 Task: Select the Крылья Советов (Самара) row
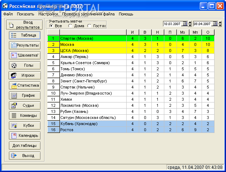coord(131,63)
